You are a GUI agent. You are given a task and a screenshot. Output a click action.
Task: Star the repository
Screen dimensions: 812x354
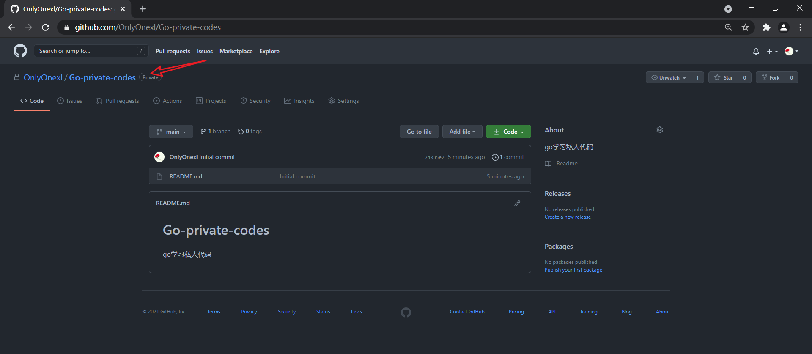tap(723, 77)
